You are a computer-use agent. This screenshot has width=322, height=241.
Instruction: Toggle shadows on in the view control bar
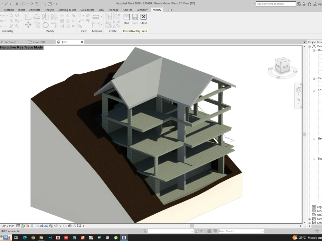click(x=32, y=225)
